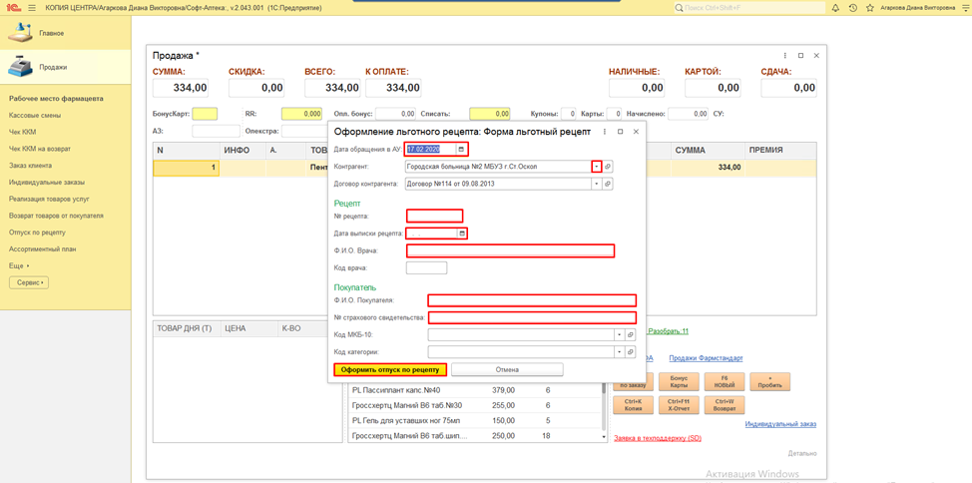Open Кассовые смены in sidebar

[x=35, y=116]
